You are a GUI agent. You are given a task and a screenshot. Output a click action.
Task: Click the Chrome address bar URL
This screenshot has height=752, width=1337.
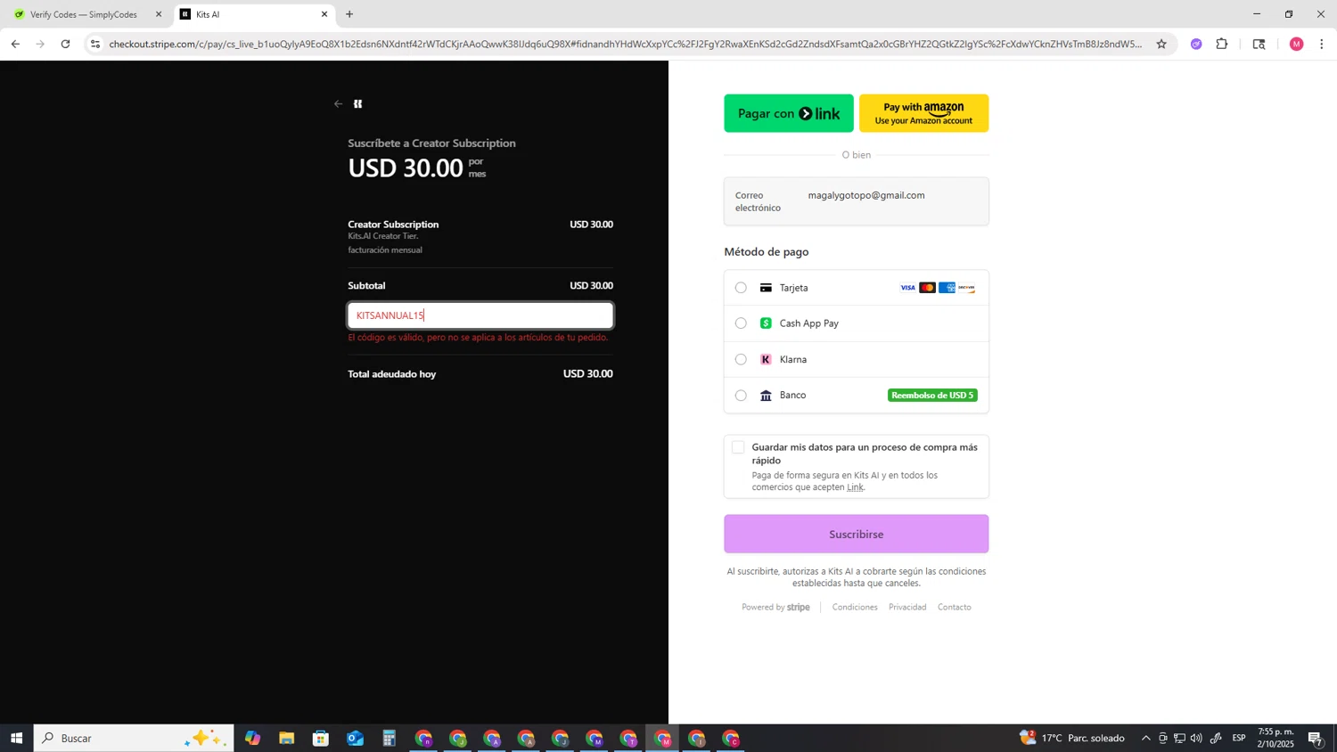(624, 44)
